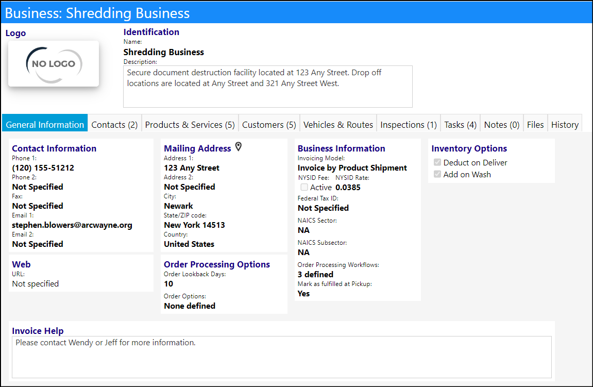Click the country value United States
Viewport: 593px width, 387px height.
(189, 244)
